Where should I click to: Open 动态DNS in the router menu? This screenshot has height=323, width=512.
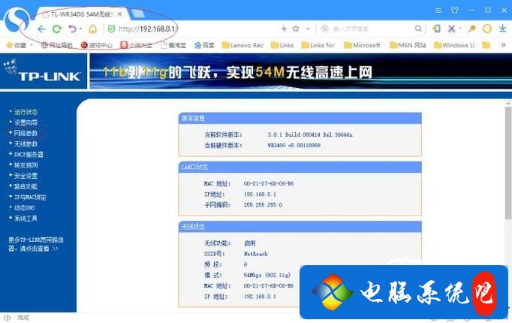click(x=24, y=208)
